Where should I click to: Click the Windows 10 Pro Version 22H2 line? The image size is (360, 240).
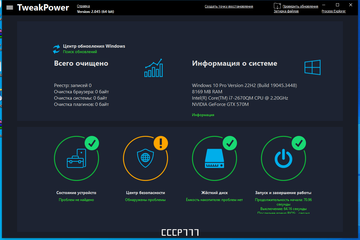point(244,85)
